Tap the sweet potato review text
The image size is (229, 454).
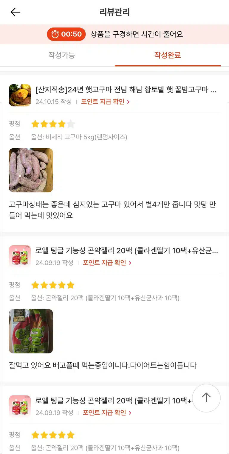[x=112, y=210]
